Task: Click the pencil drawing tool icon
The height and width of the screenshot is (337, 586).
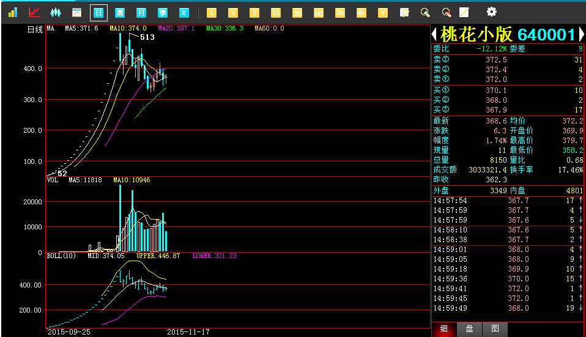Action: tap(464, 12)
